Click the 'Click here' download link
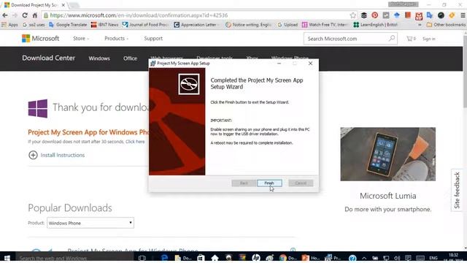This screenshot has height=263, width=467. [135, 142]
